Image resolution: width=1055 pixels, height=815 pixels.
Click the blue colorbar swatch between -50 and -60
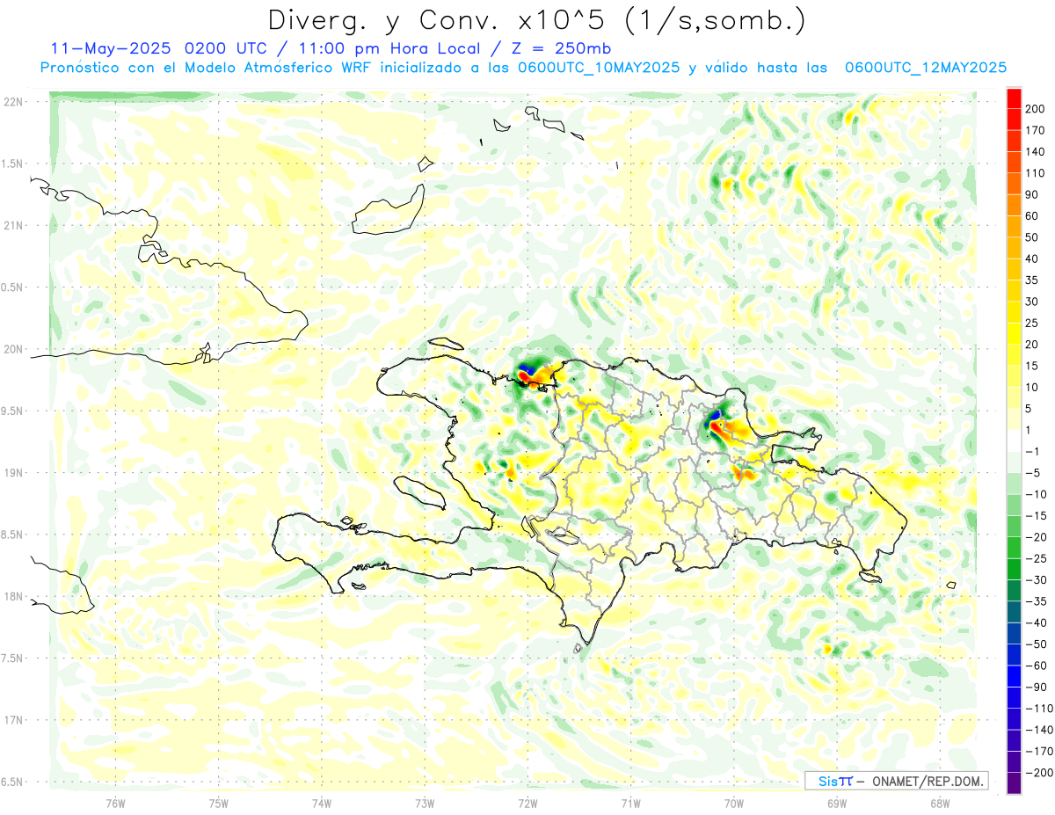click(x=1014, y=655)
